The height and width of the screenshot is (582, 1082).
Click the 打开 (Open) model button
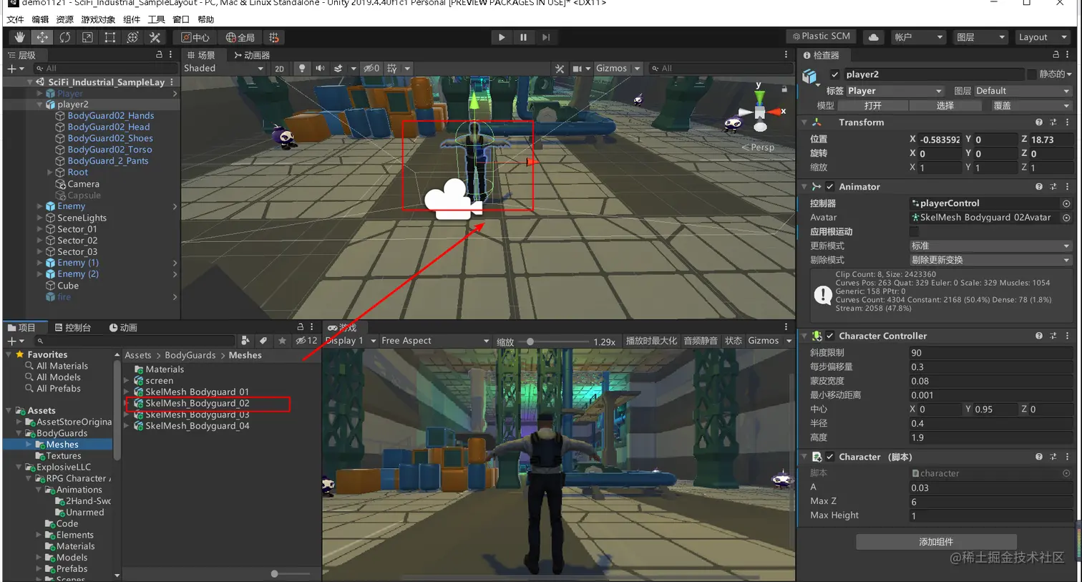(x=873, y=105)
